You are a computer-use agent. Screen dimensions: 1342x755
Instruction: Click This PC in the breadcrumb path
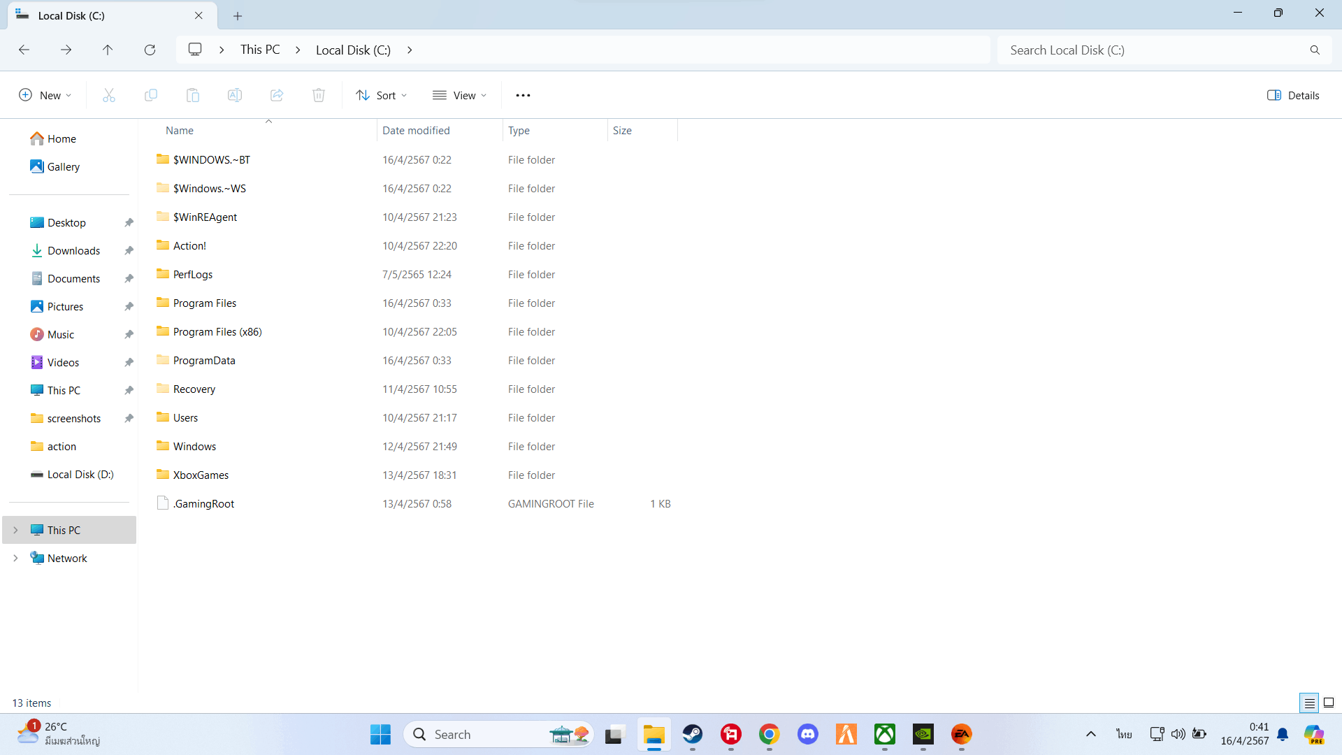260,50
